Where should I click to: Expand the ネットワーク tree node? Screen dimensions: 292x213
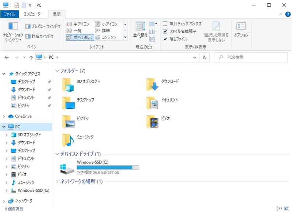pyautogui.click(x=4, y=201)
